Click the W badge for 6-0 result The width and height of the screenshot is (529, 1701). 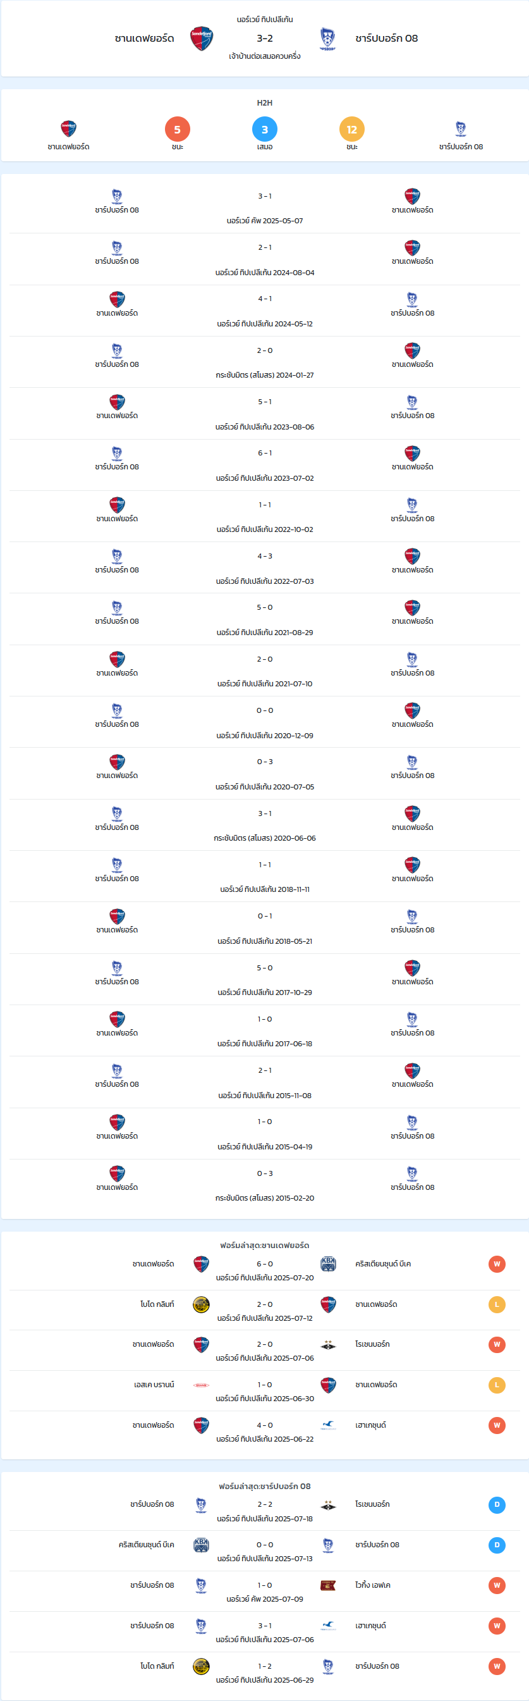click(497, 1264)
